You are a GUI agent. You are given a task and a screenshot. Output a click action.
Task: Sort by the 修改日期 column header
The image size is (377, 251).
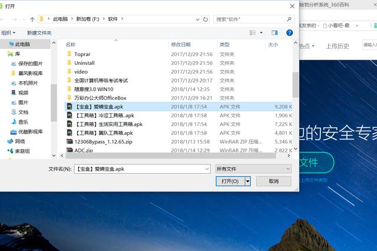coord(181,44)
